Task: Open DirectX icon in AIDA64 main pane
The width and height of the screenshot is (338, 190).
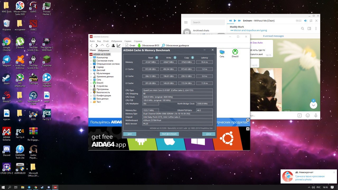Action: click(x=235, y=53)
